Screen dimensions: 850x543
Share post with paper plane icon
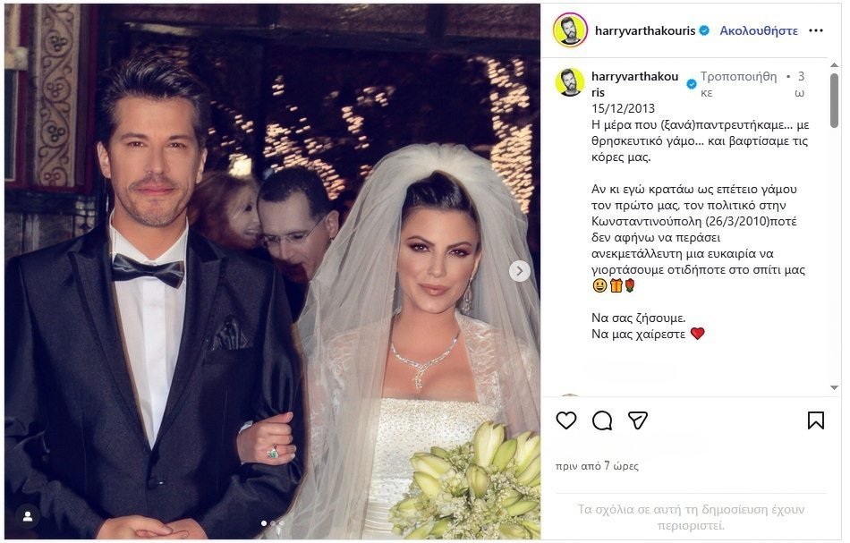coord(637,420)
